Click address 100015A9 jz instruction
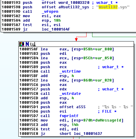 [11, 29]
